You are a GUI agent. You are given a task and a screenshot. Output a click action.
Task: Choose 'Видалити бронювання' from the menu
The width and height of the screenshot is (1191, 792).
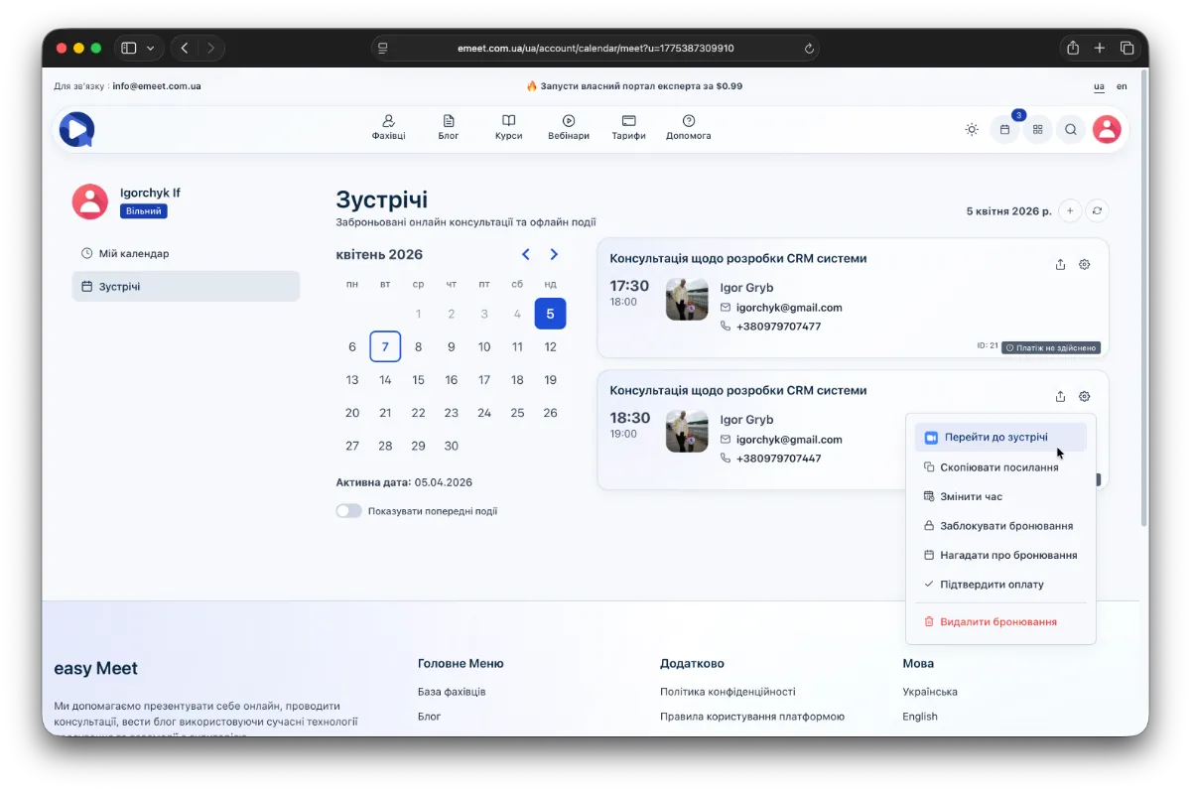(997, 621)
